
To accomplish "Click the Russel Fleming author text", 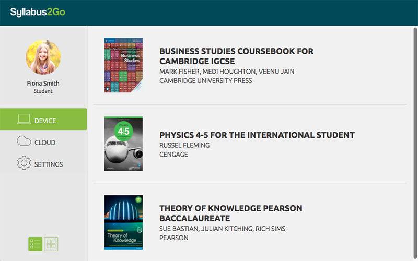I will tap(184, 145).
